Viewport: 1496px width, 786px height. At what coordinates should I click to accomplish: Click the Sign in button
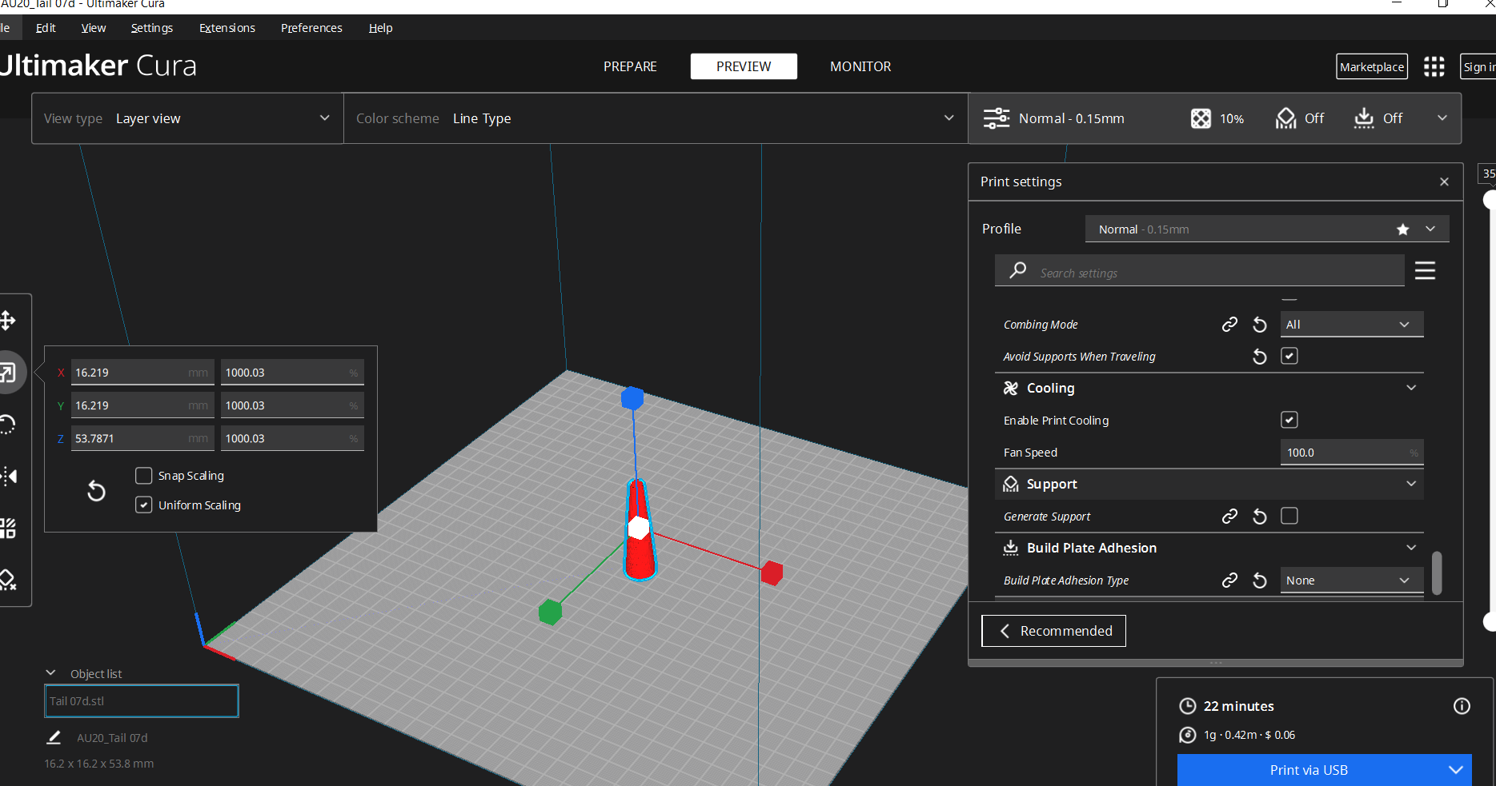[1478, 66]
